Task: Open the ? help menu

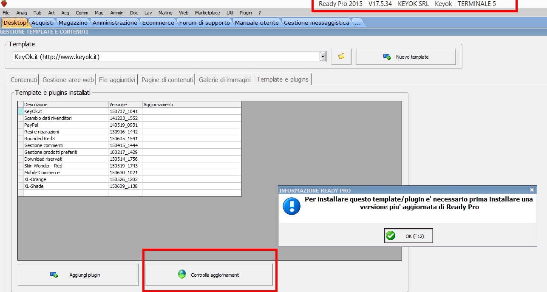Action: pos(260,13)
